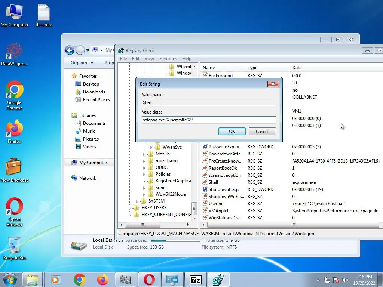Open the Help menu in Registry Editor
The image size is (383, 287).
point(187,59)
